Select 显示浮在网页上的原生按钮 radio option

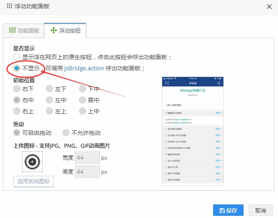point(17,57)
